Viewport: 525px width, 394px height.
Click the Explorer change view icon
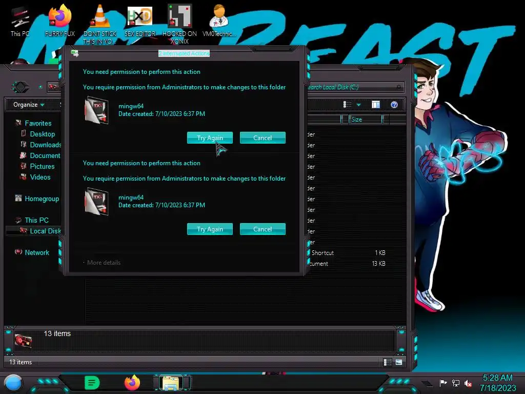pos(347,105)
